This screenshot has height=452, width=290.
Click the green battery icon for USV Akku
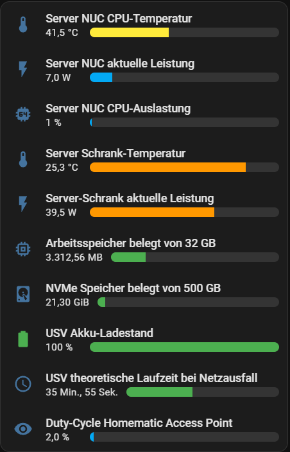tap(23, 339)
